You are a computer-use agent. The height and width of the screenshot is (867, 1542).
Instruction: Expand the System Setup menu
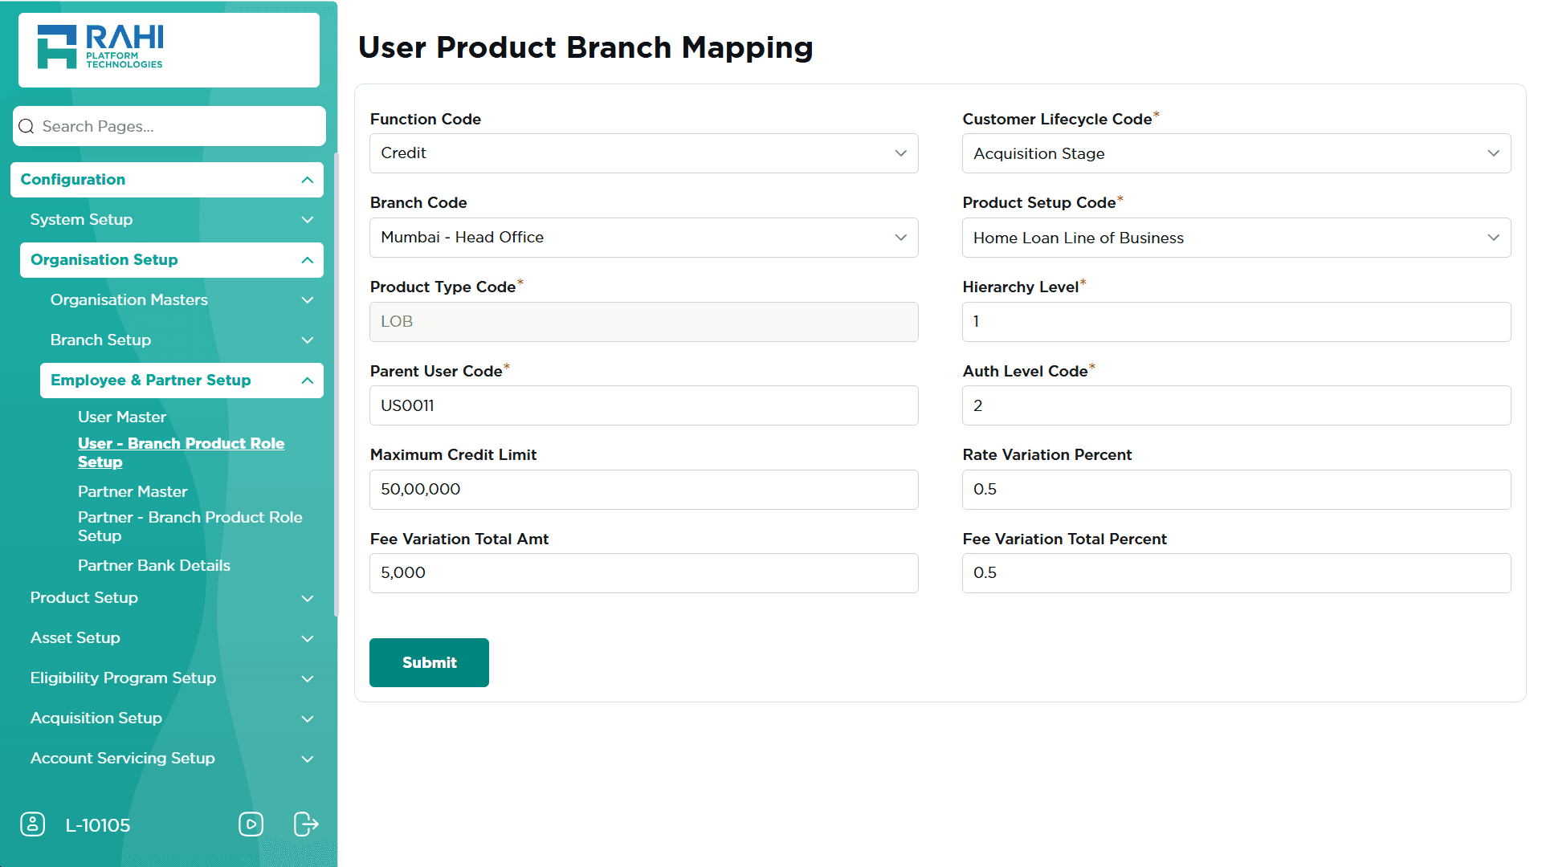[x=307, y=220]
